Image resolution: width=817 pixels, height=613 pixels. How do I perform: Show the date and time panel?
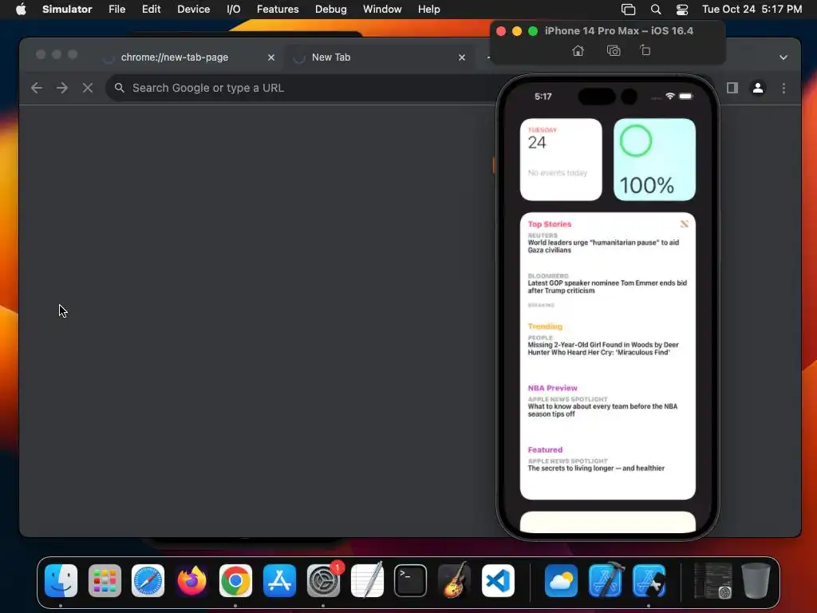(x=752, y=9)
